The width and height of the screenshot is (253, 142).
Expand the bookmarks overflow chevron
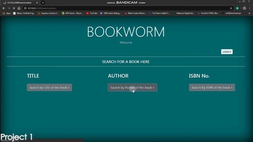pyautogui.click(x=249, y=13)
